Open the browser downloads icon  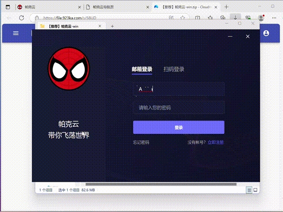pyautogui.click(x=235, y=18)
